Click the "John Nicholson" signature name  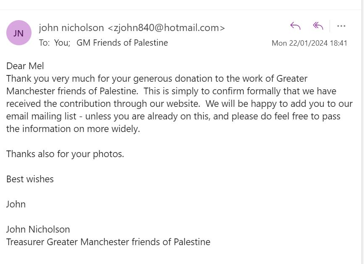[x=38, y=229]
